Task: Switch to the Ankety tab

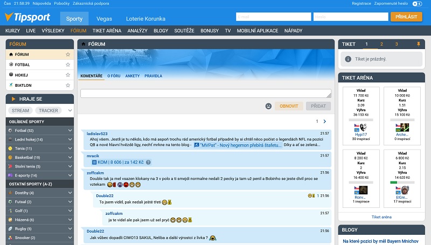Action: [x=133, y=76]
